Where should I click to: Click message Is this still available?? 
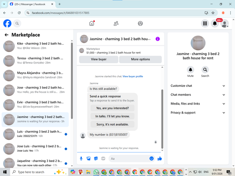coord(103,89)
